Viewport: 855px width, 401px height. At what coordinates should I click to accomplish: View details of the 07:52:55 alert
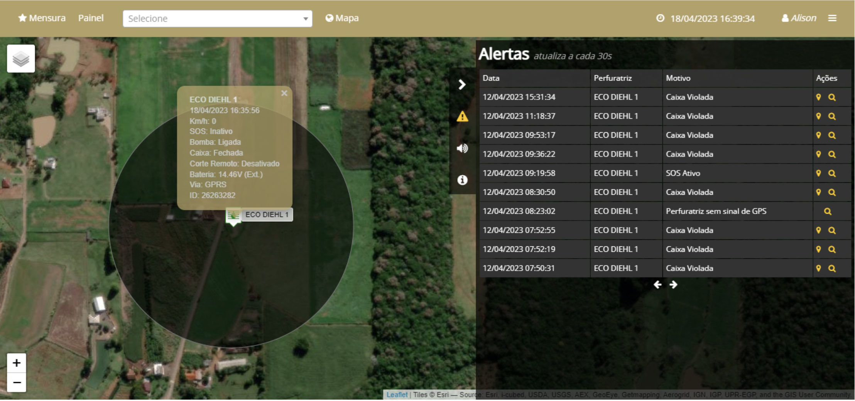[x=832, y=230]
